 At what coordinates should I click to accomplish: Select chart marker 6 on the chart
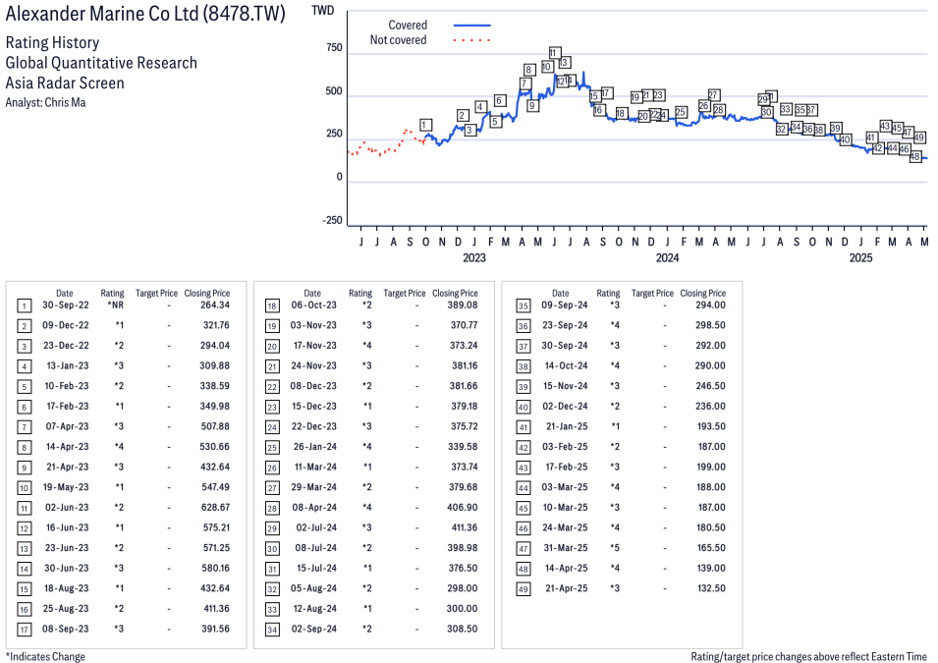[500, 100]
